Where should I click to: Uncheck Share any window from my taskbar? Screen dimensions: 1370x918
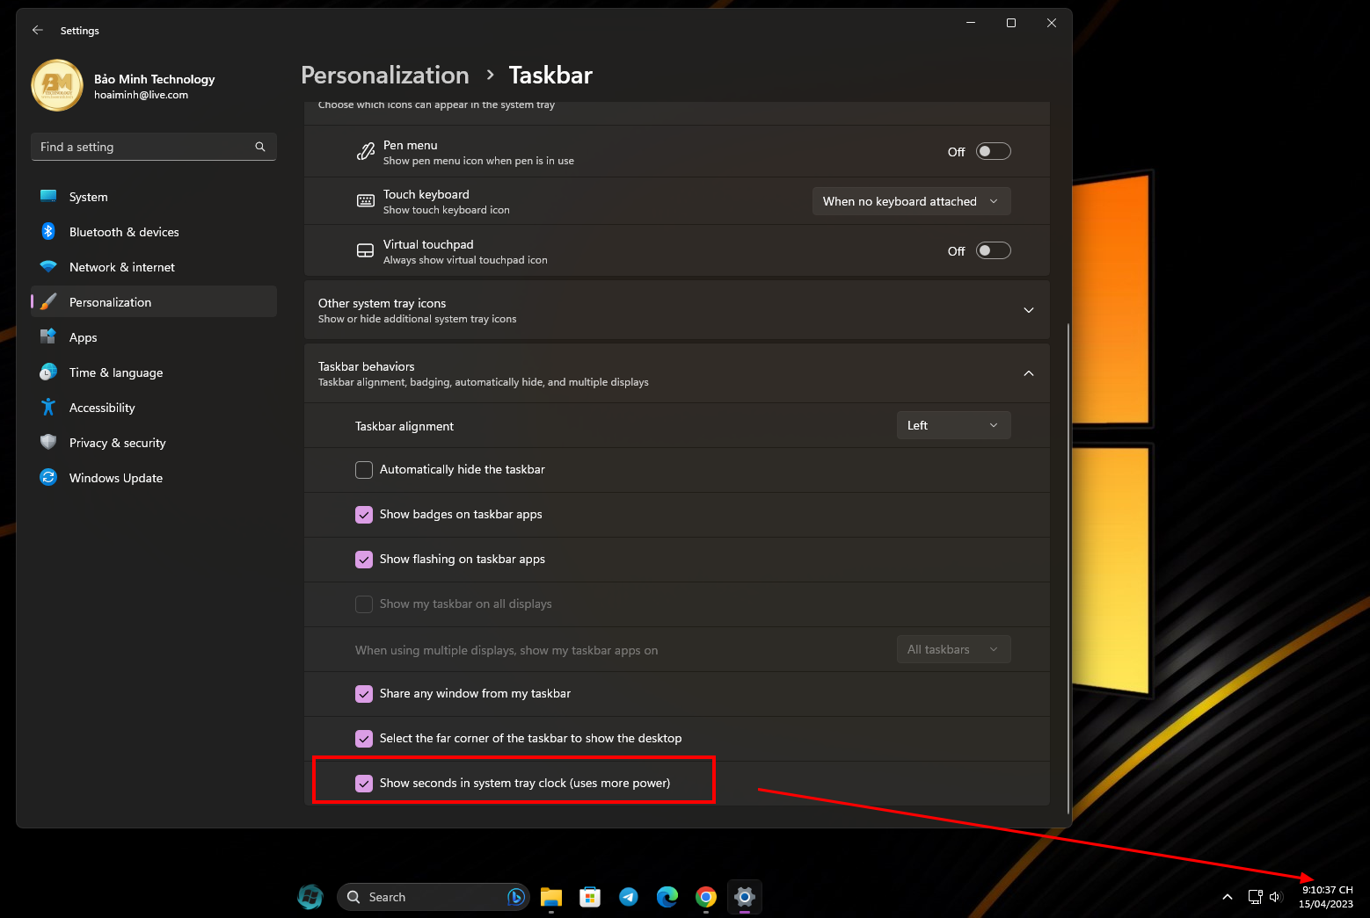coord(364,694)
